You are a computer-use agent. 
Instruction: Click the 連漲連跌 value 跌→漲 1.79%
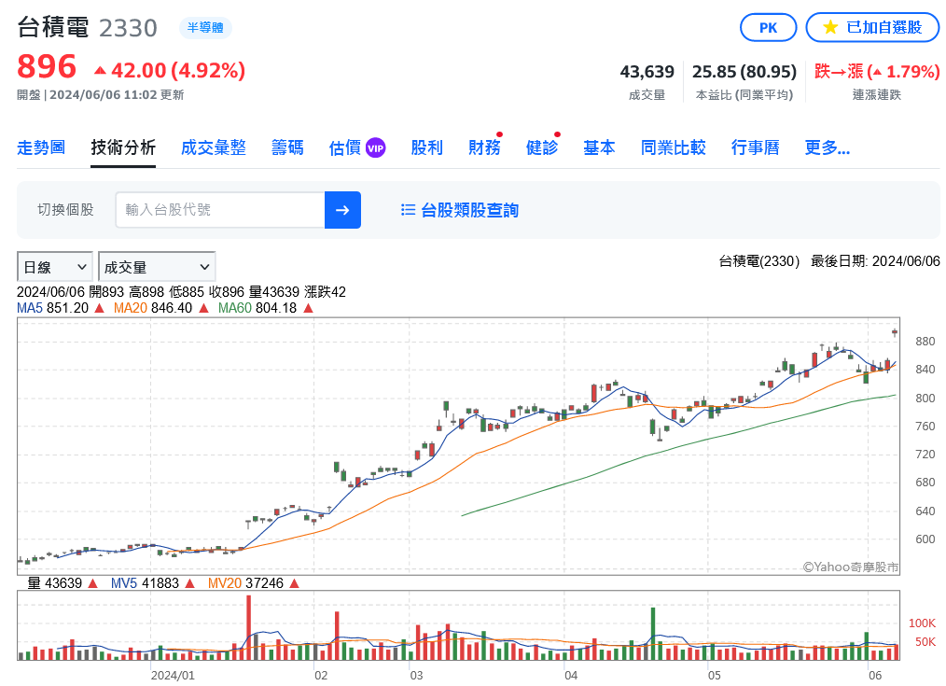[877, 72]
